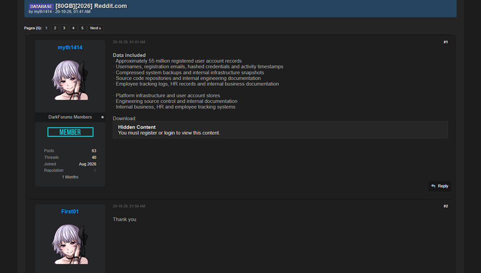481x273 pixels.
Task: Click the myth1414 author name in the thread header
Action: tap(43, 12)
